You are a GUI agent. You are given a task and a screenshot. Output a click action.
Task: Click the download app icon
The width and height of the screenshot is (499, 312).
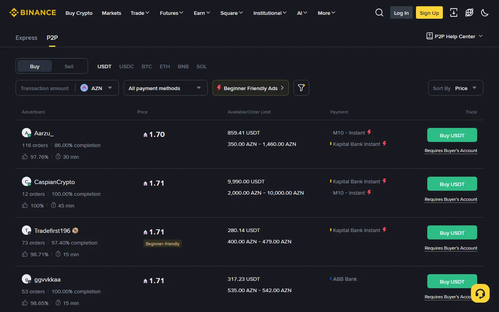[454, 13]
